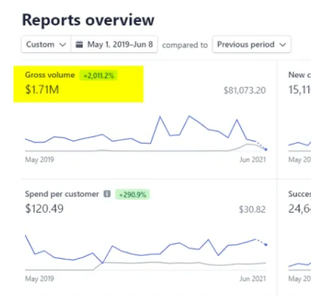This screenshot has width=311, height=296.
Task: Click the May 2019 label under Gross volume chart
Action: [x=39, y=159]
